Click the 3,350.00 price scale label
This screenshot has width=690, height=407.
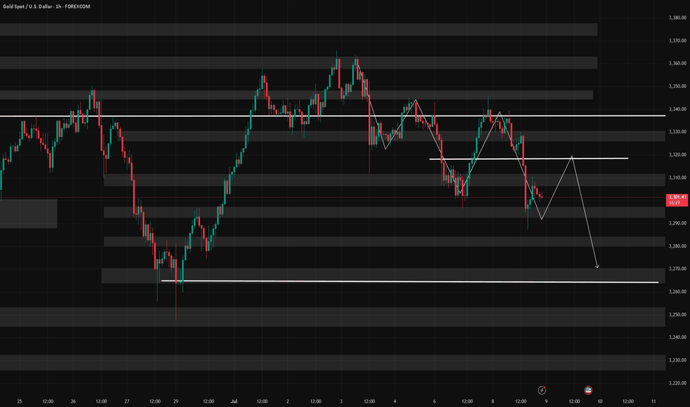click(x=677, y=87)
